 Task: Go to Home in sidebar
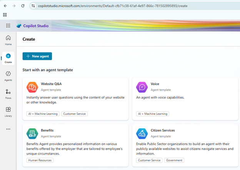pyautogui.click(x=8, y=40)
